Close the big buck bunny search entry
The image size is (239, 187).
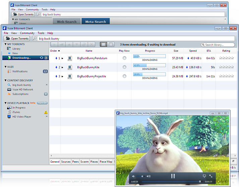[47, 85]
